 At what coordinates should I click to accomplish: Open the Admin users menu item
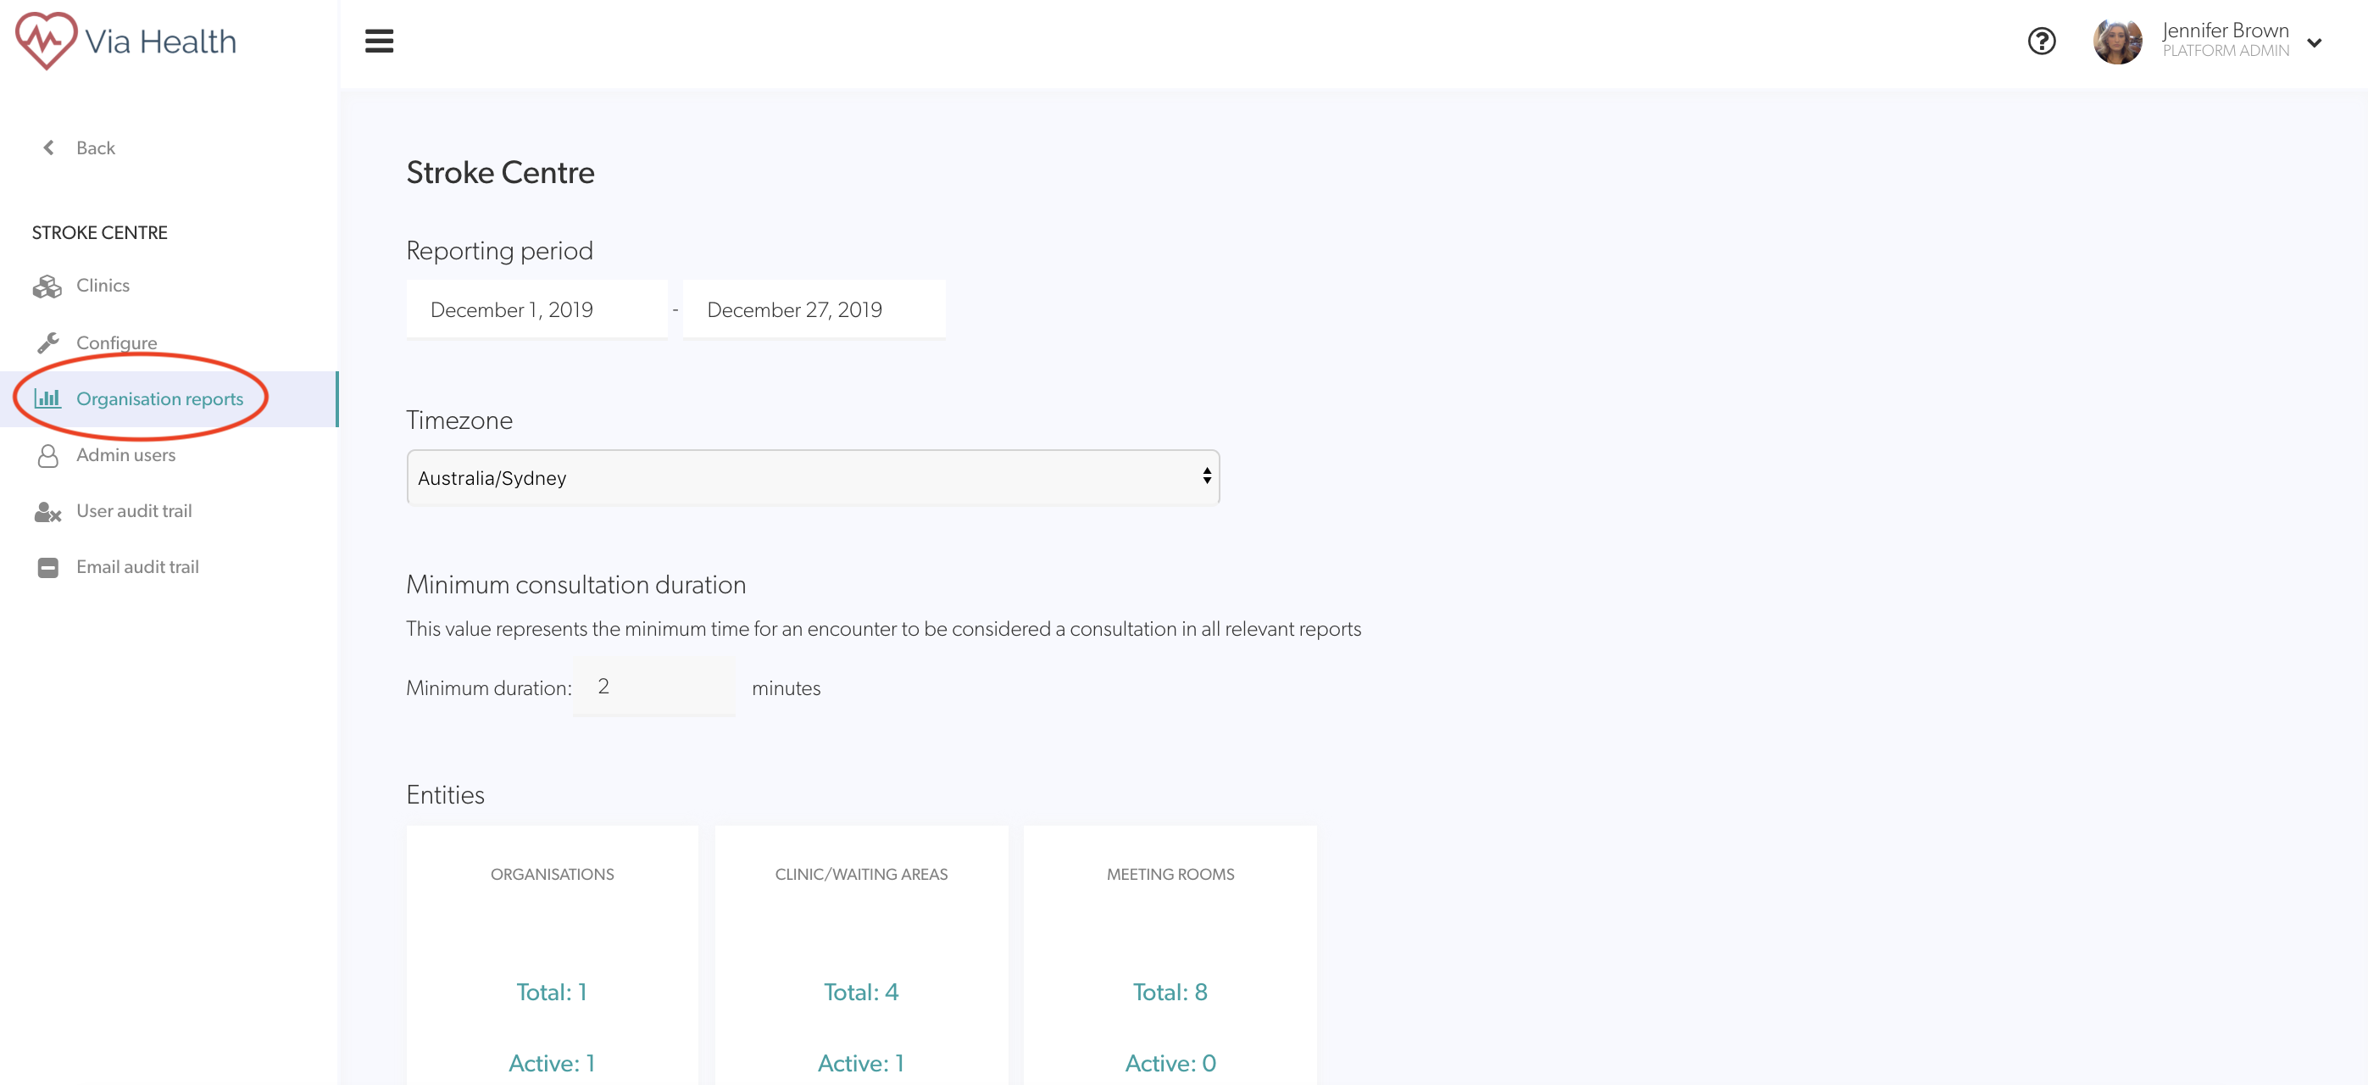point(126,455)
